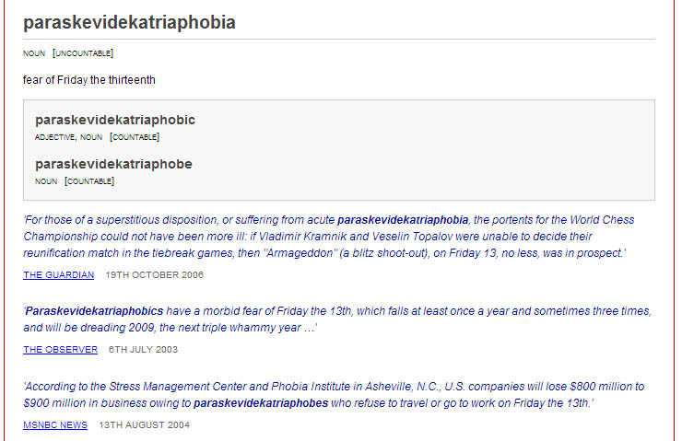Screen dimensions: 682x441
Task: Click the main headword paraskevidekatriaphobia heading
Action: click(x=129, y=22)
